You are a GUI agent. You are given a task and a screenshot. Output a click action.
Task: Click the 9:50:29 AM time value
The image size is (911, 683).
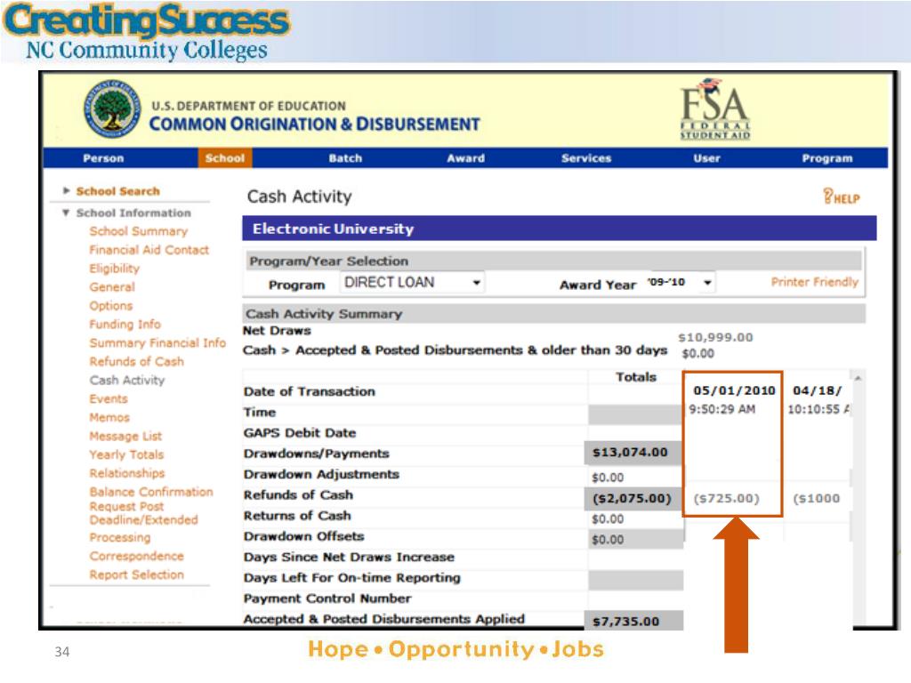(x=722, y=409)
